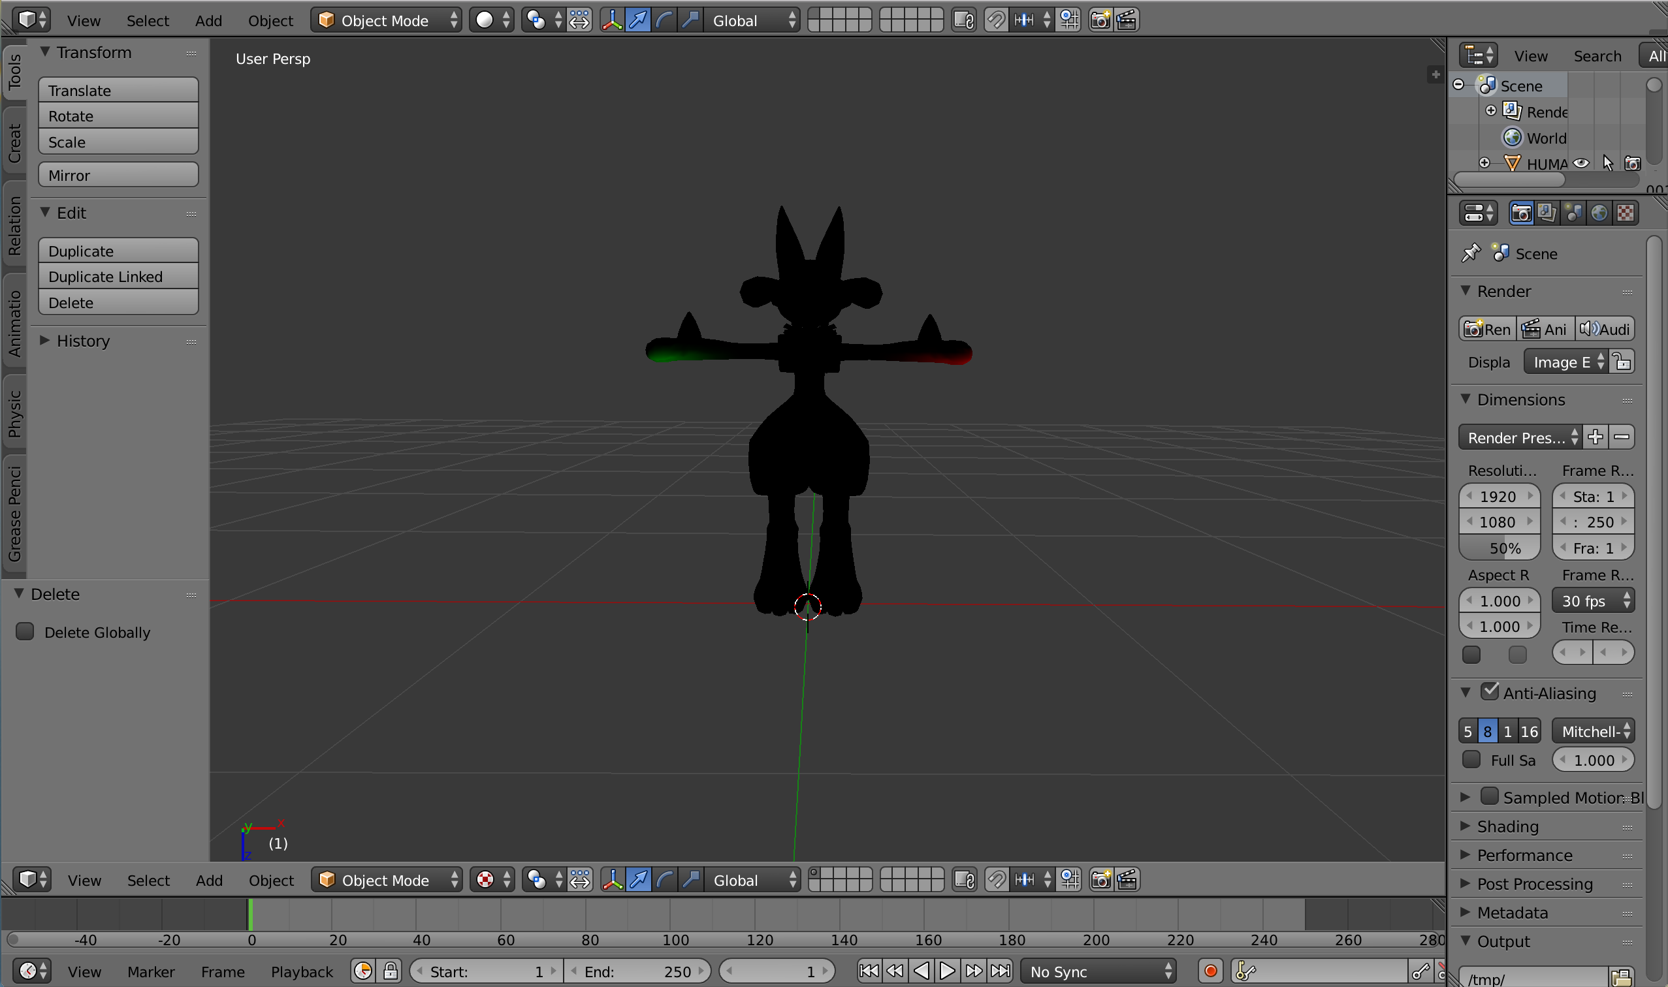Open the Scene properties tab icon

[1573, 213]
